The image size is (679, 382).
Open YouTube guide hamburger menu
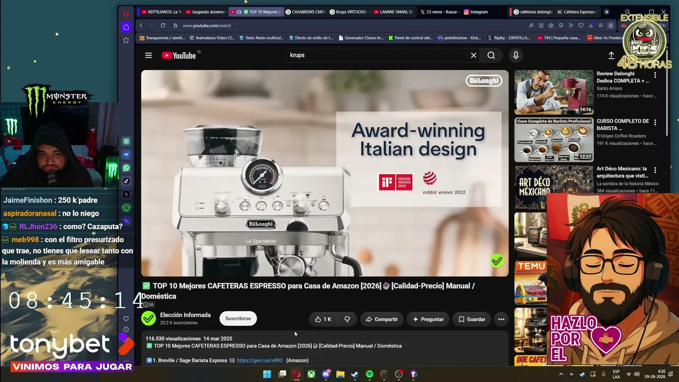(149, 55)
